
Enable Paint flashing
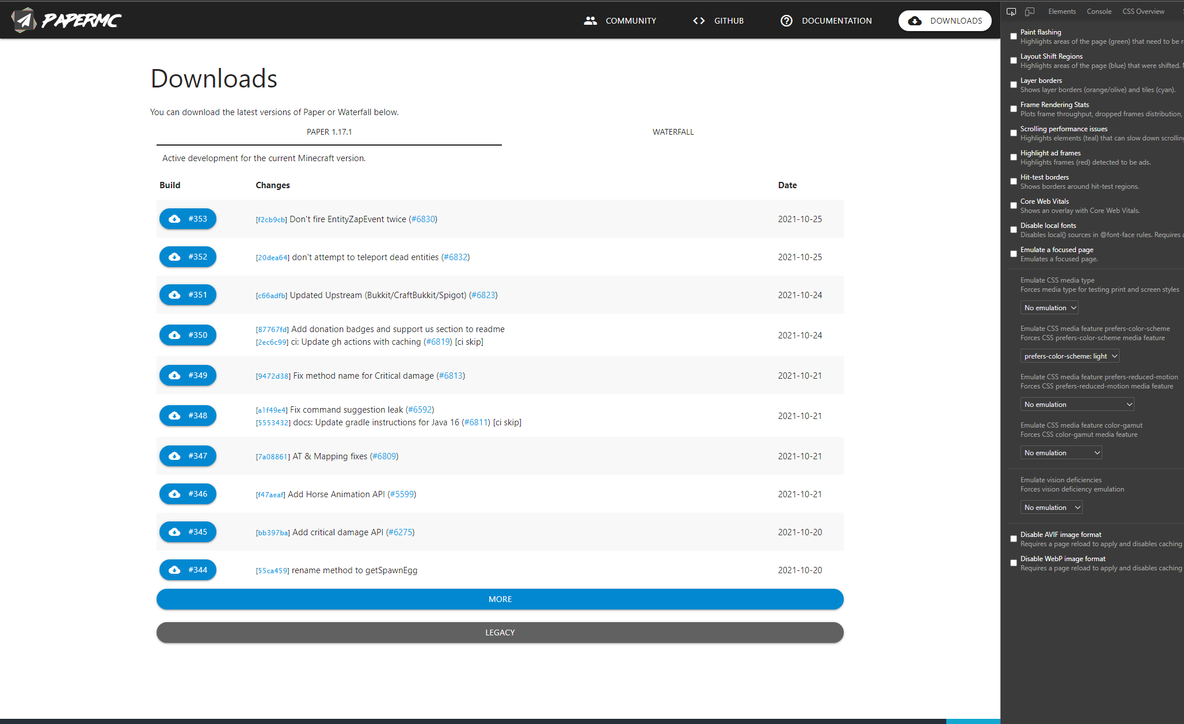tap(1014, 36)
